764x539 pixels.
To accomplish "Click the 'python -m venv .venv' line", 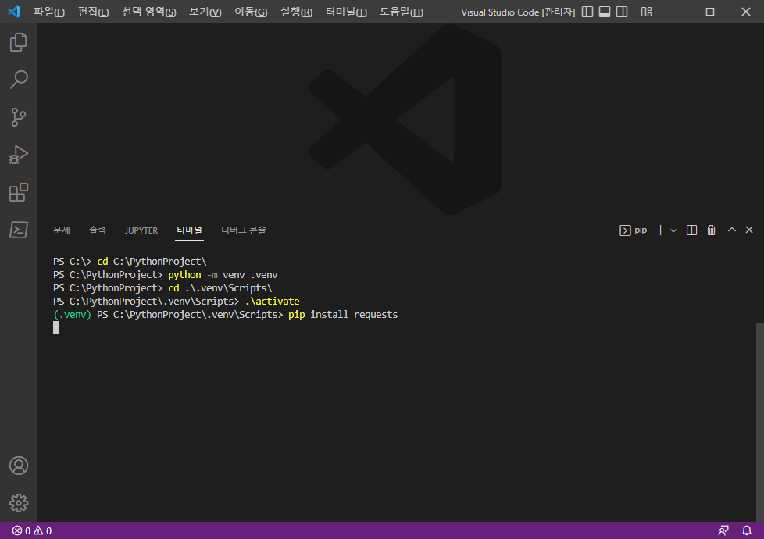I will (223, 275).
